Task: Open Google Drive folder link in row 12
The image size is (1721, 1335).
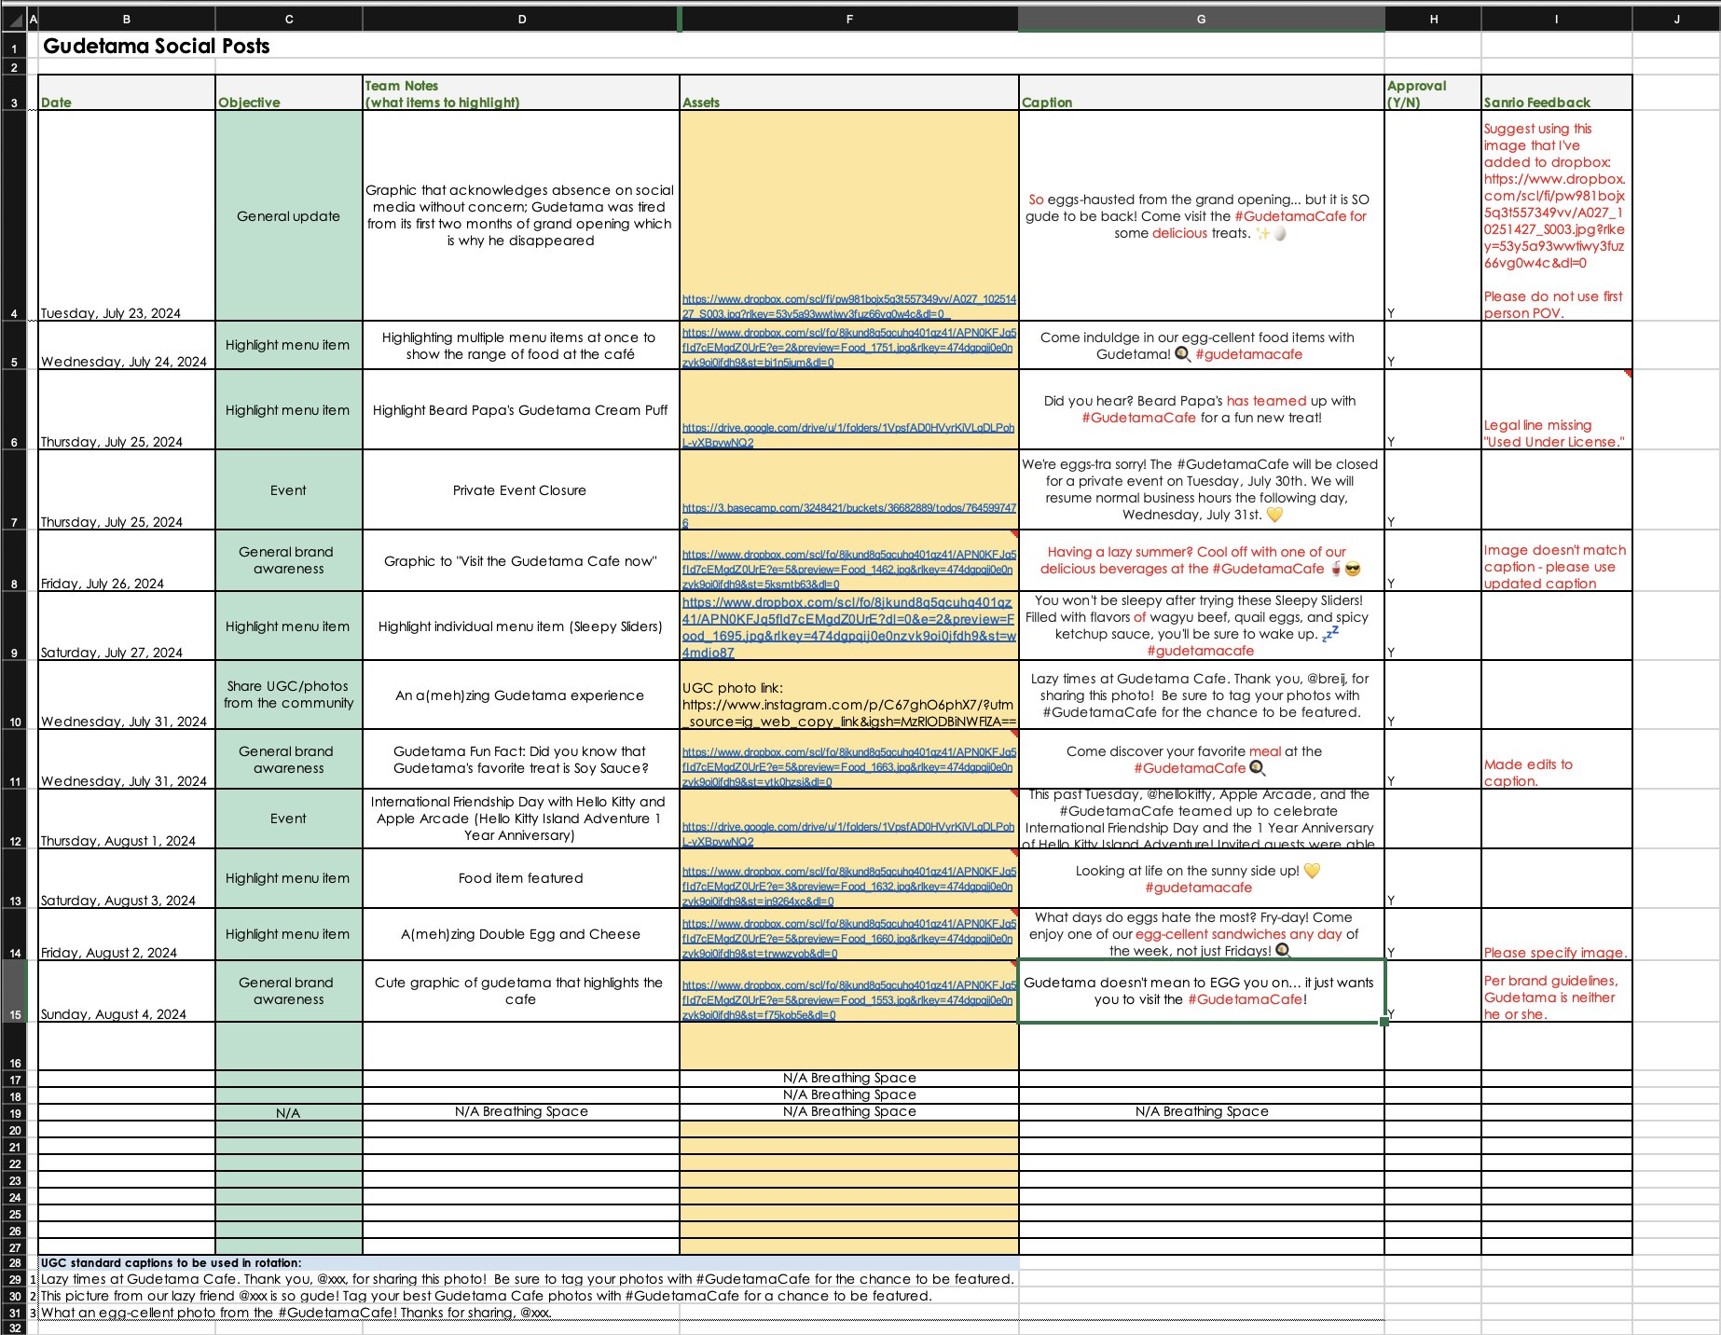Action: [848, 833]
